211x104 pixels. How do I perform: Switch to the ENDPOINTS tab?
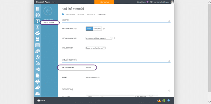tap(91, 14)
